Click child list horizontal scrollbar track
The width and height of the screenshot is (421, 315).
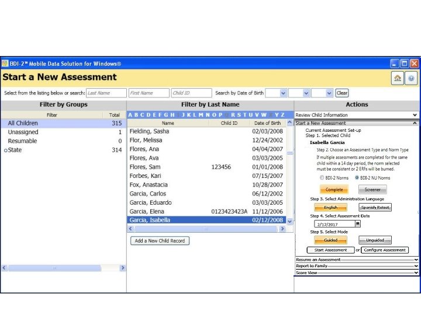click(x=206, y=229)
